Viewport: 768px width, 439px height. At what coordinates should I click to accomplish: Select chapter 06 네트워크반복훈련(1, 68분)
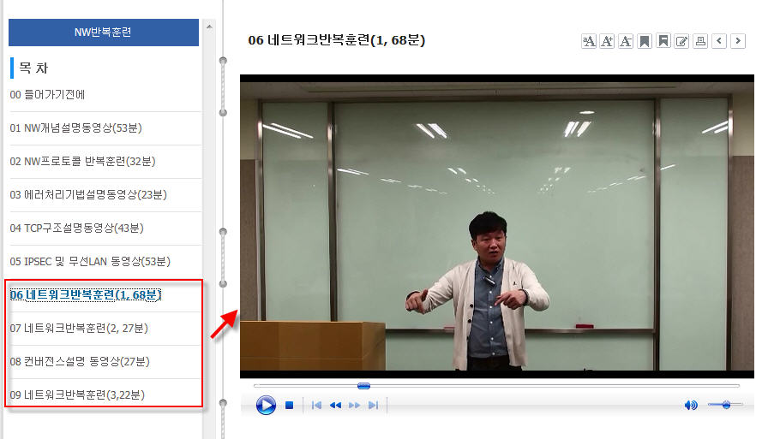point(86,294)
